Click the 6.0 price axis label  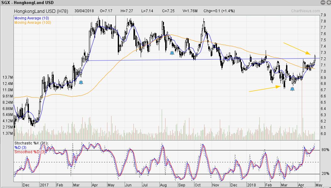pyautogui.click(x=323, y=134)
